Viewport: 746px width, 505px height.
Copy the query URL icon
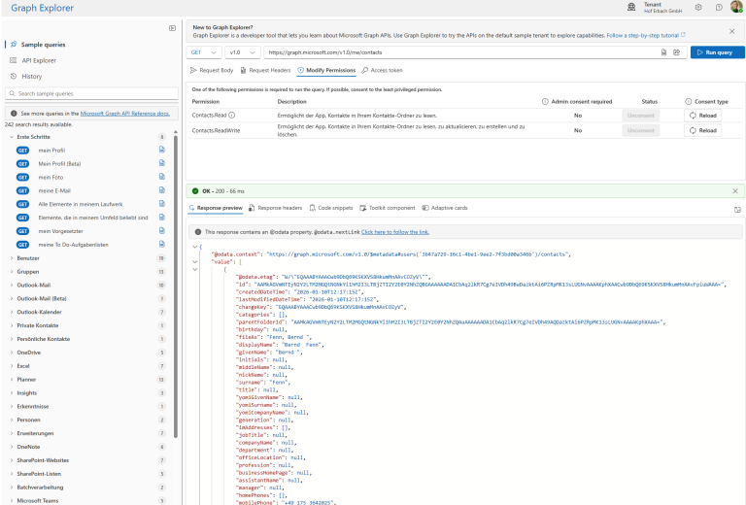point(664,52)
